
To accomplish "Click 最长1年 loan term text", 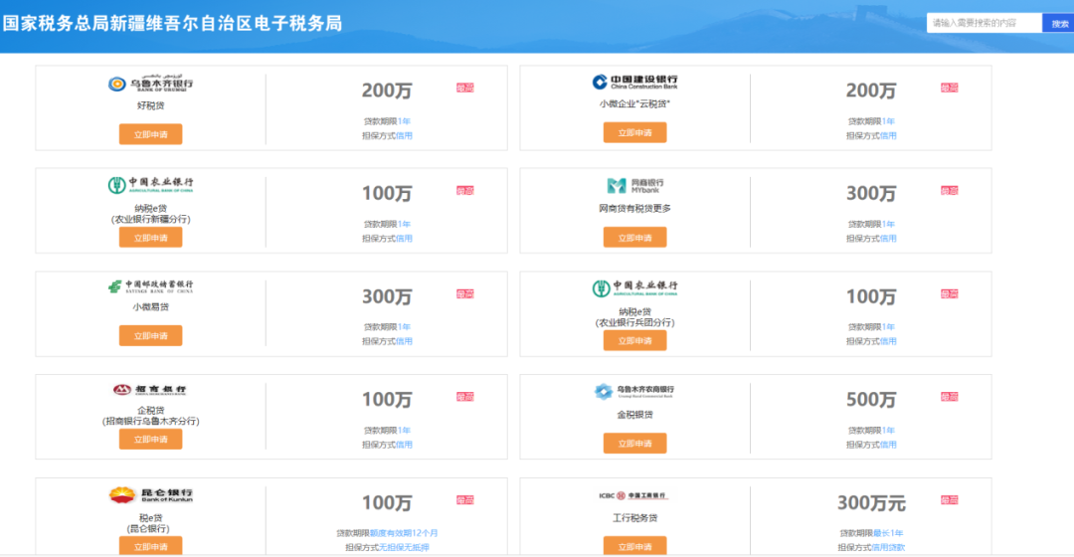I will click(x=888, y=533).
